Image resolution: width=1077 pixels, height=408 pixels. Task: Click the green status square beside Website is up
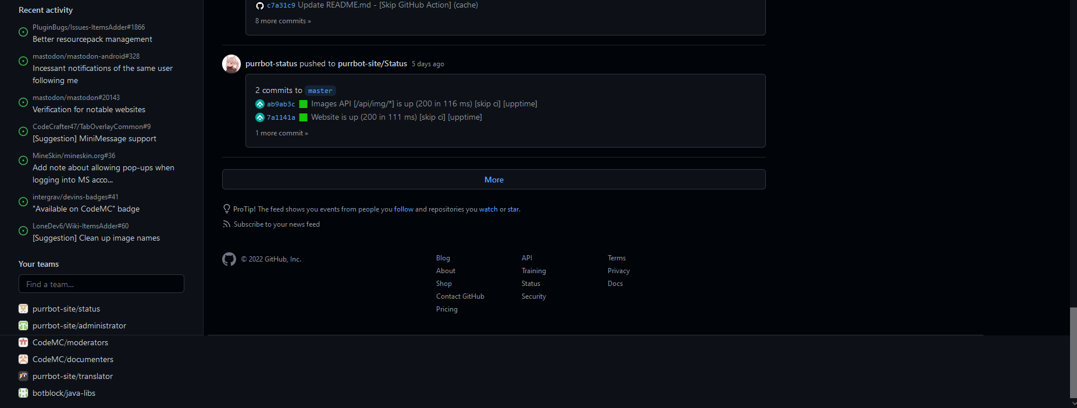pyautogui.click(x=303, y=117)
